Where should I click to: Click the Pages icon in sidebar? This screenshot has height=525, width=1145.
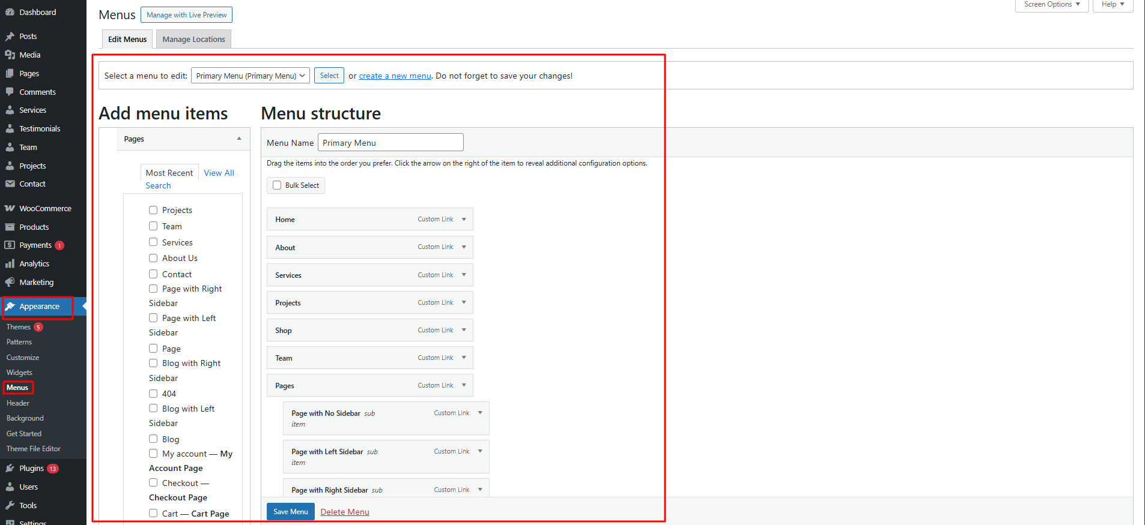point(10,73)
